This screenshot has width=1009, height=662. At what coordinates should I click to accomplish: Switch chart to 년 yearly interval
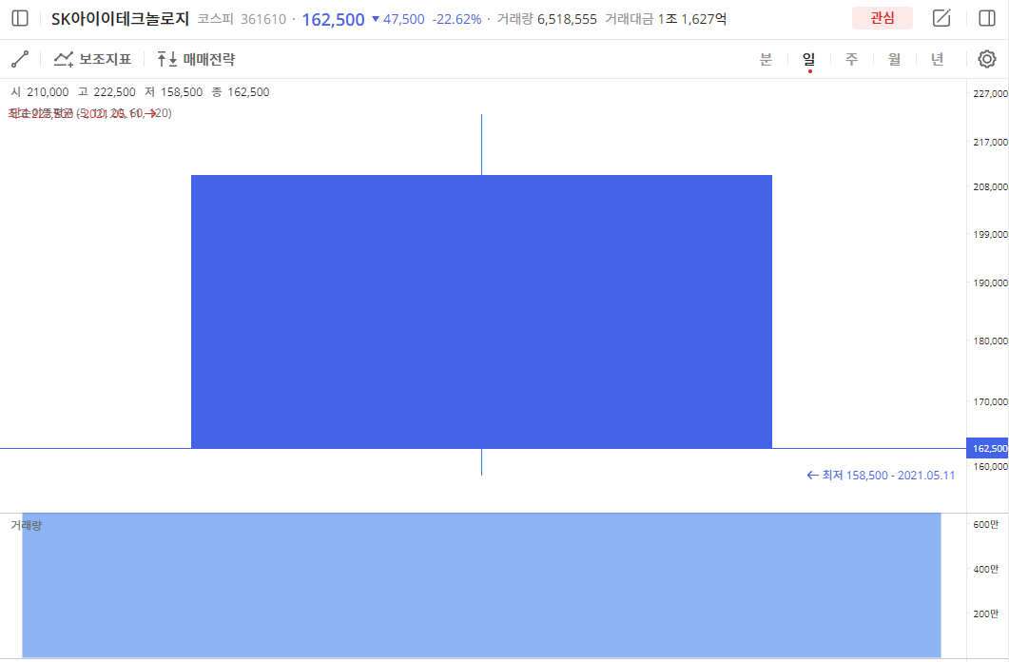tap(937, 59)
